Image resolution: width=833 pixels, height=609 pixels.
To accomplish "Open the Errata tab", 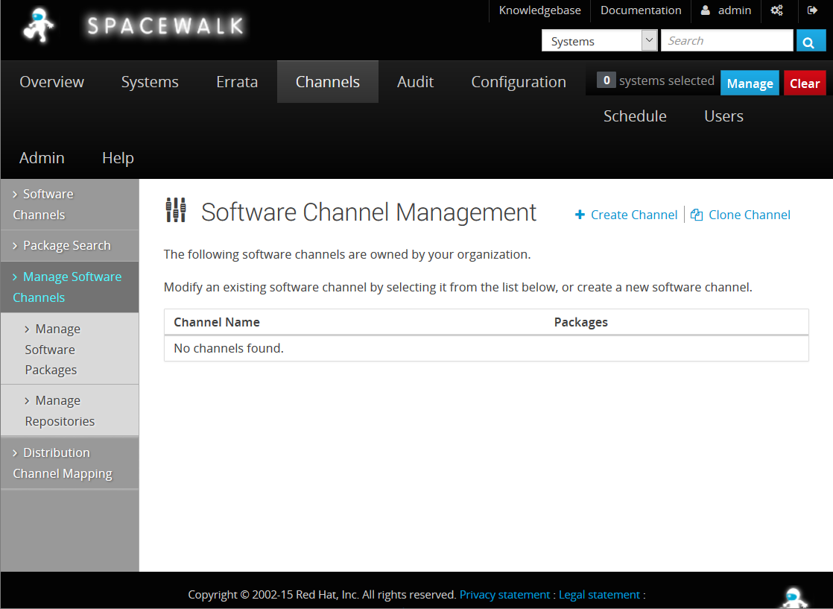I will point(237,82).
